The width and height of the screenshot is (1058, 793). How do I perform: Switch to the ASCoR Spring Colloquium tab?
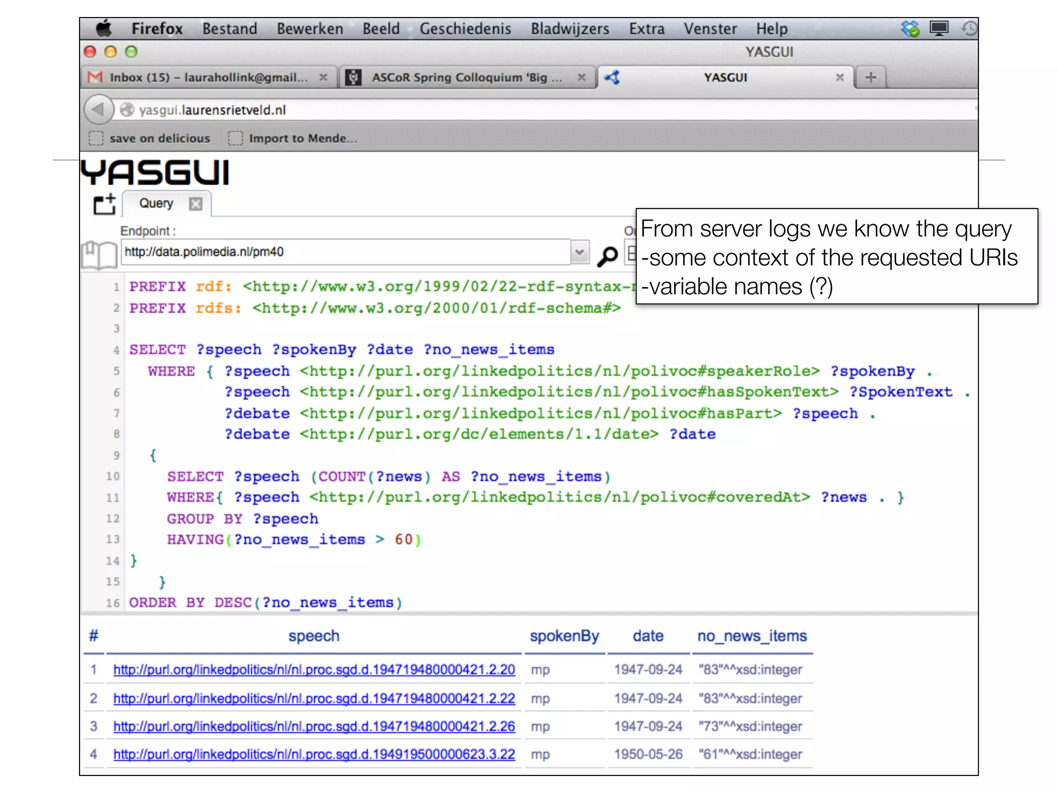coord(467,77)
